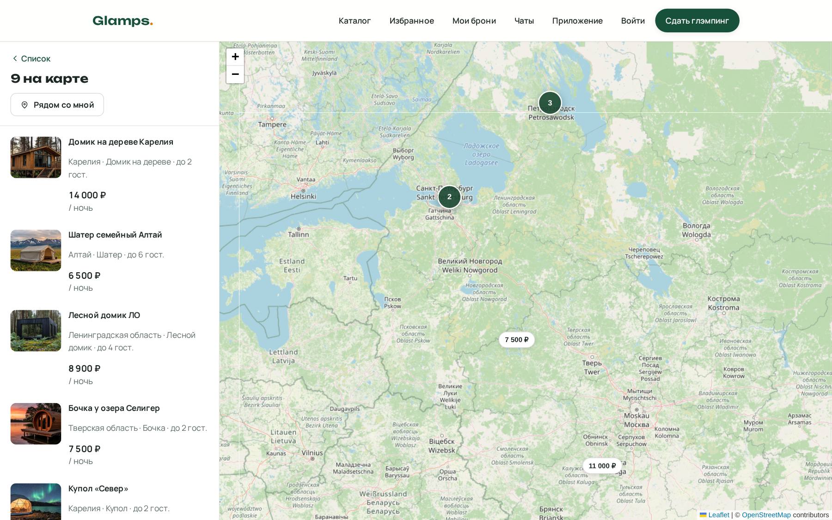Click the Войти link
832x520 pixels.
[x=633, y=21]
